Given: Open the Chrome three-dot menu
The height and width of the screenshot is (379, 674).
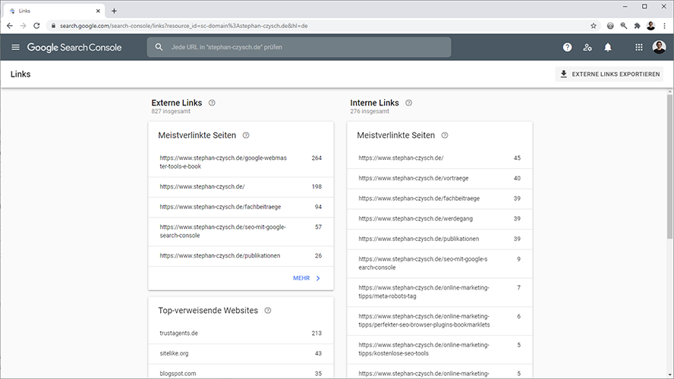Looking at the screenshot, I should coord(664,25).
